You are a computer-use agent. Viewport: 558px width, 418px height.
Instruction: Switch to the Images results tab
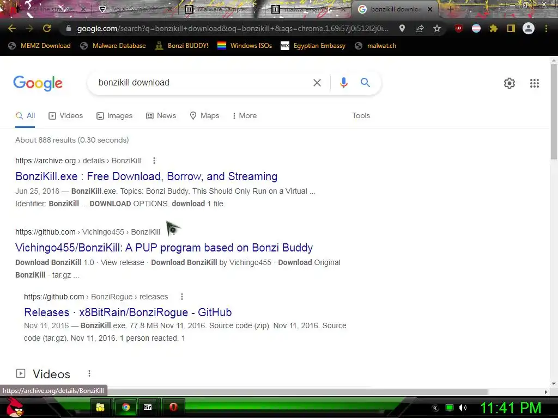click(x=114, y=116)
